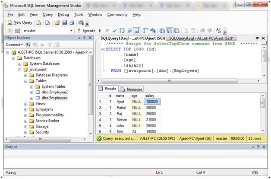
Task: Switch to the Messages tab
Action: 131,89
